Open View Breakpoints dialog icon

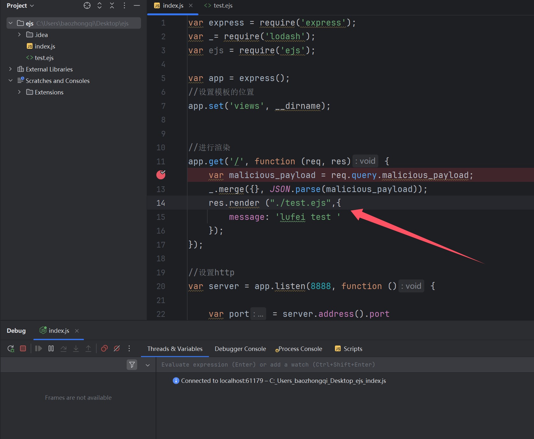tap(104, 348)
